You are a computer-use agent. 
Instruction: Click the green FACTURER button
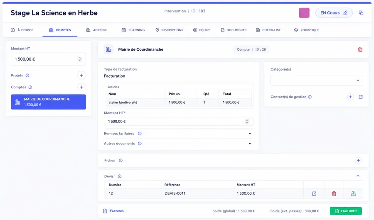[x=346, y=211]
